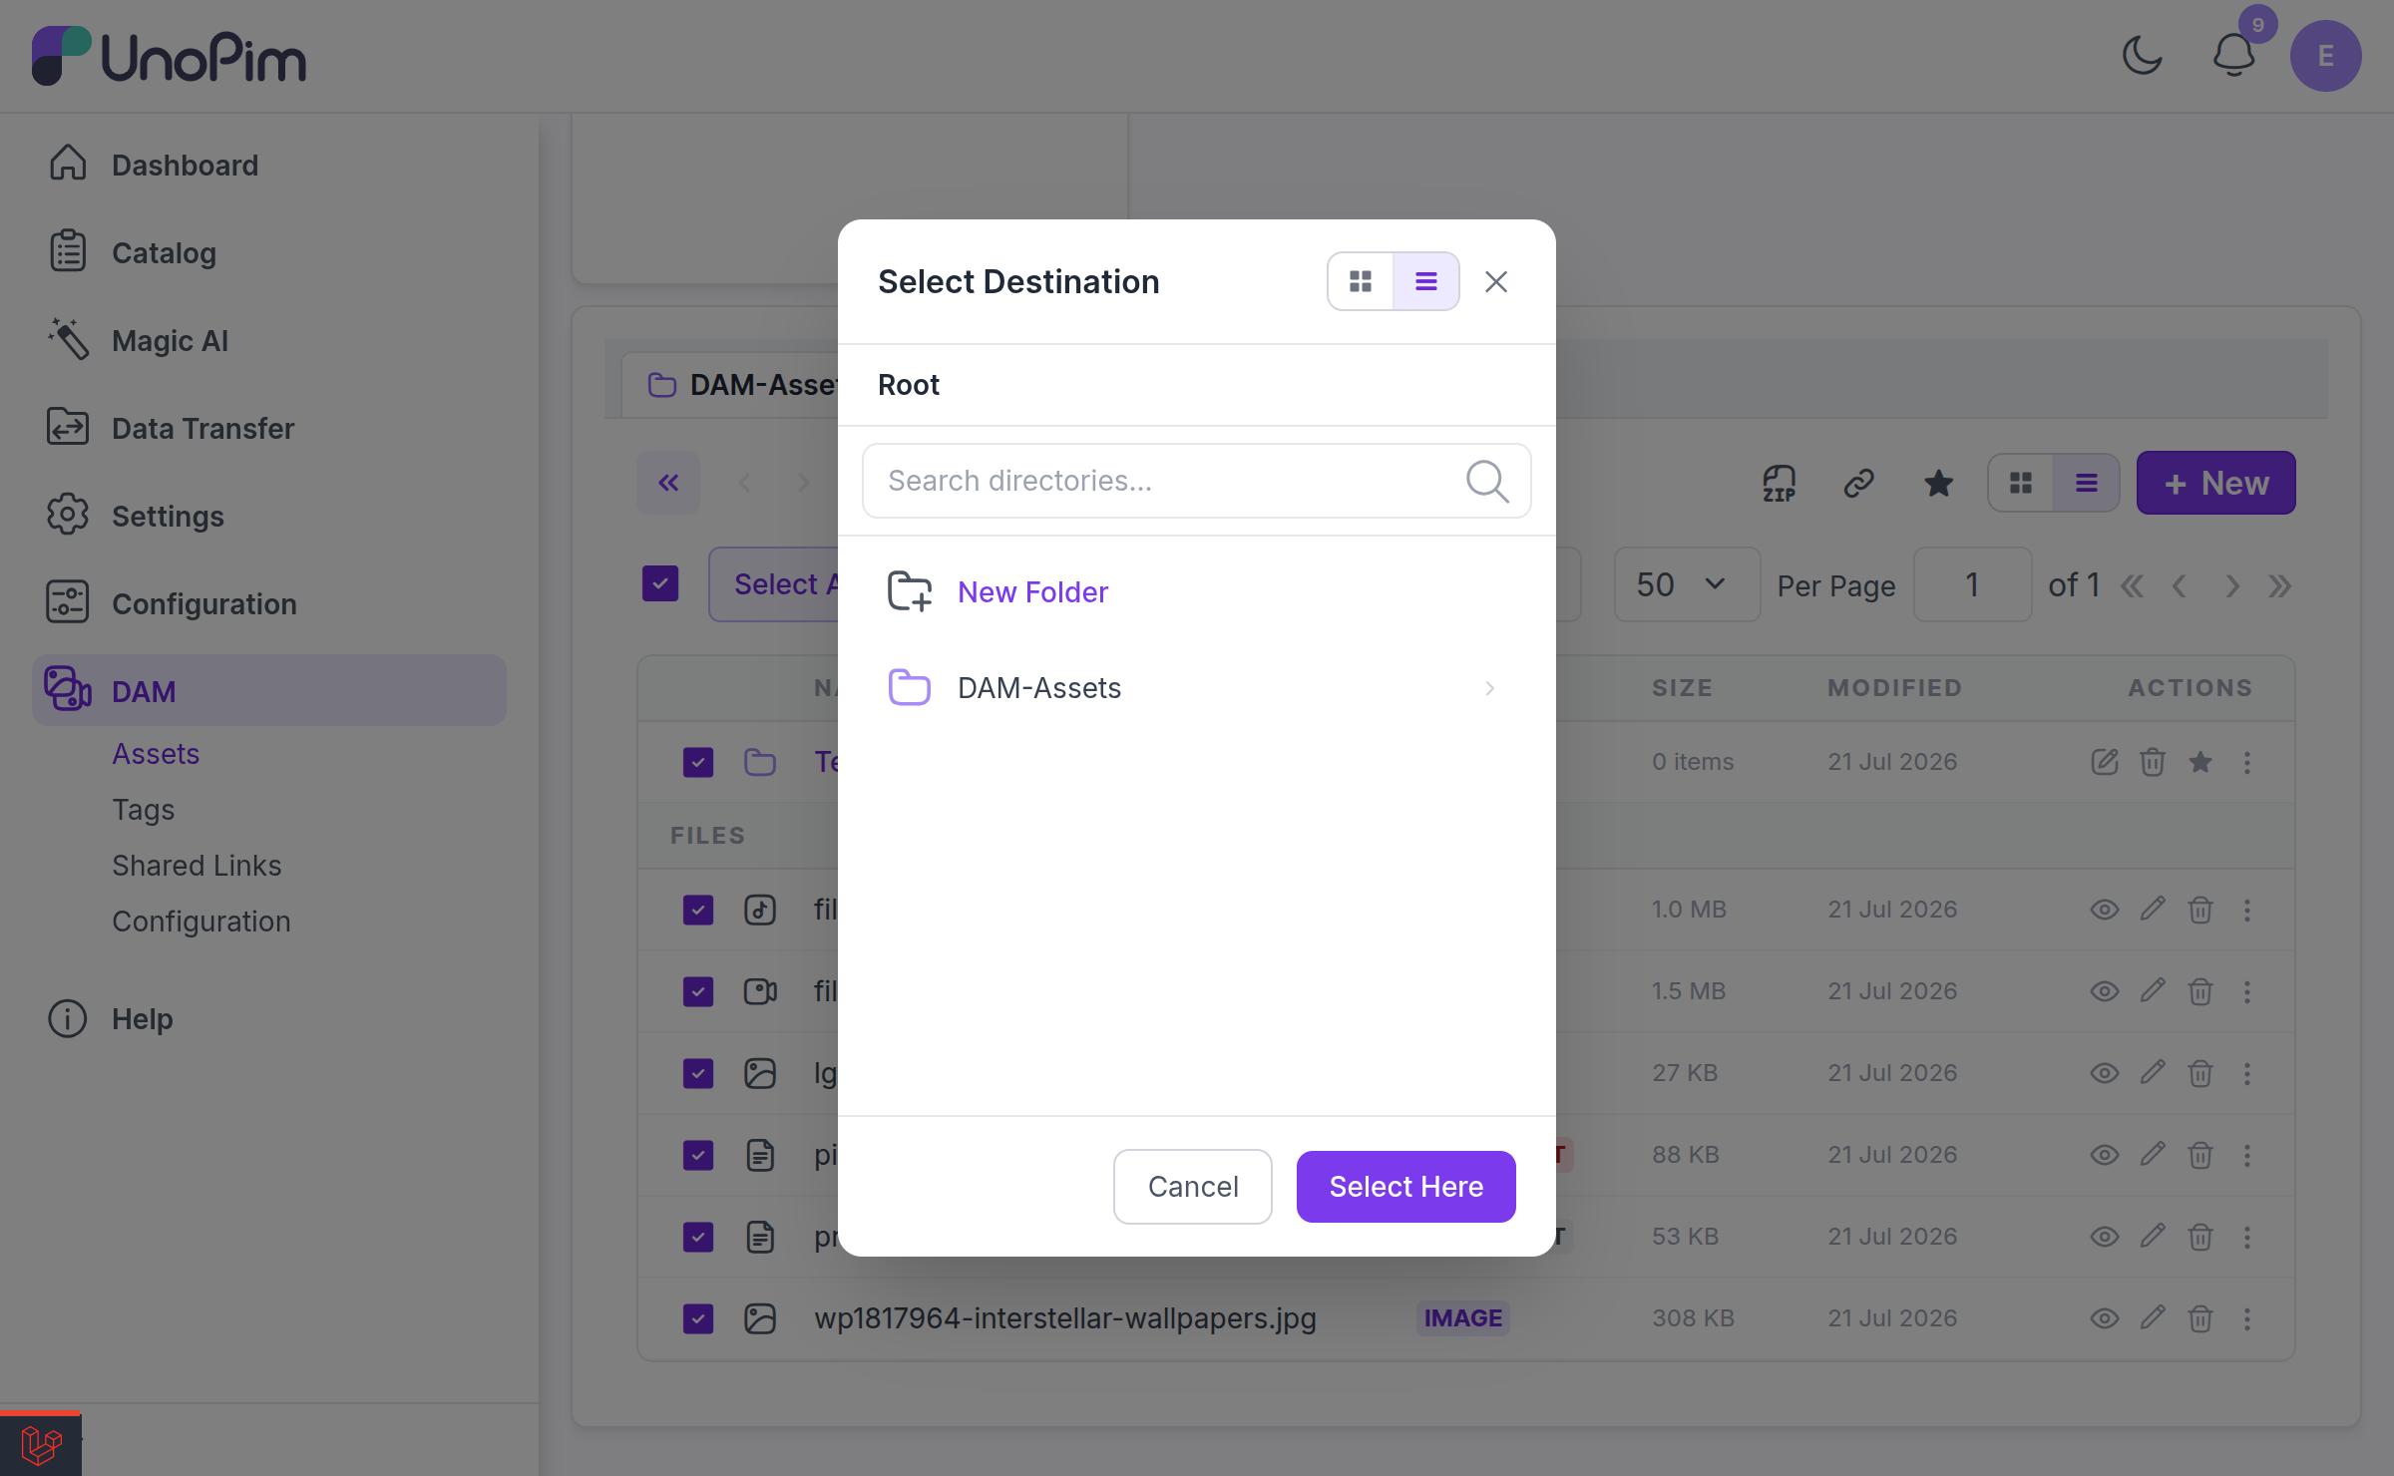
Task: Delete the 27 KB file trash icon
Action: 2200,1073
